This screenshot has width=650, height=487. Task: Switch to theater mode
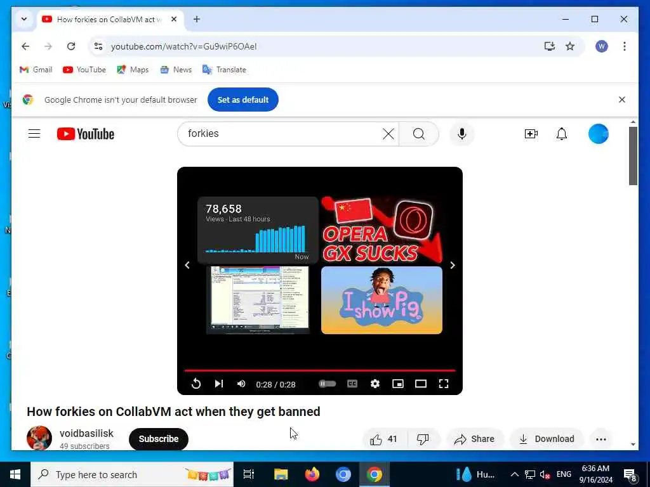point(421,384)
